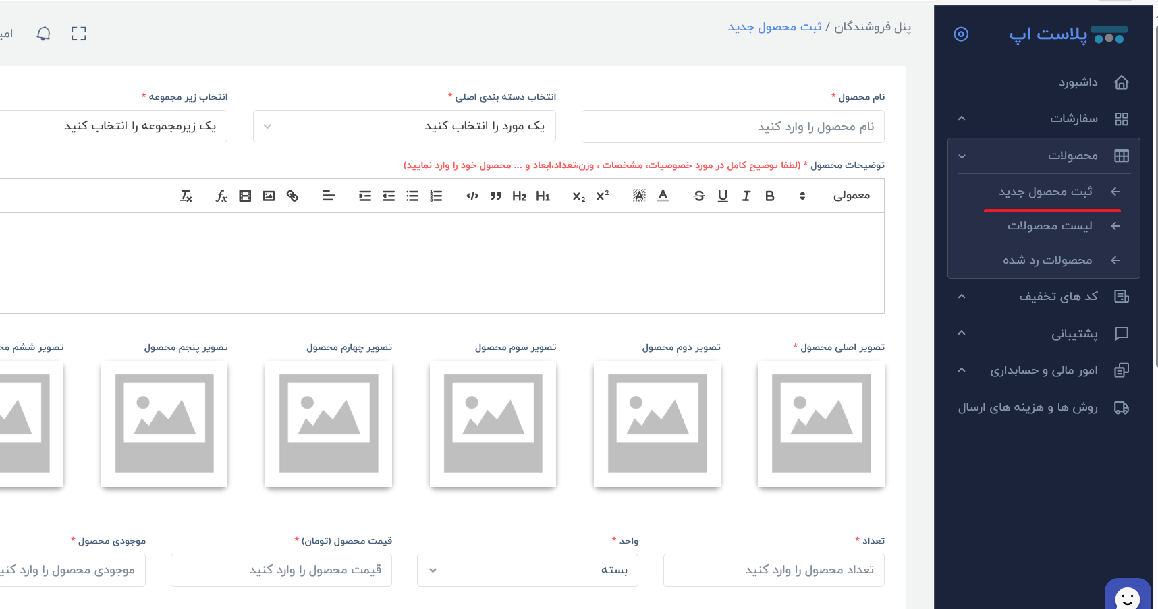Viewport: 1158px width, 609px height.
Task: Insert a video with the film icon
Action: pos(245,196)
